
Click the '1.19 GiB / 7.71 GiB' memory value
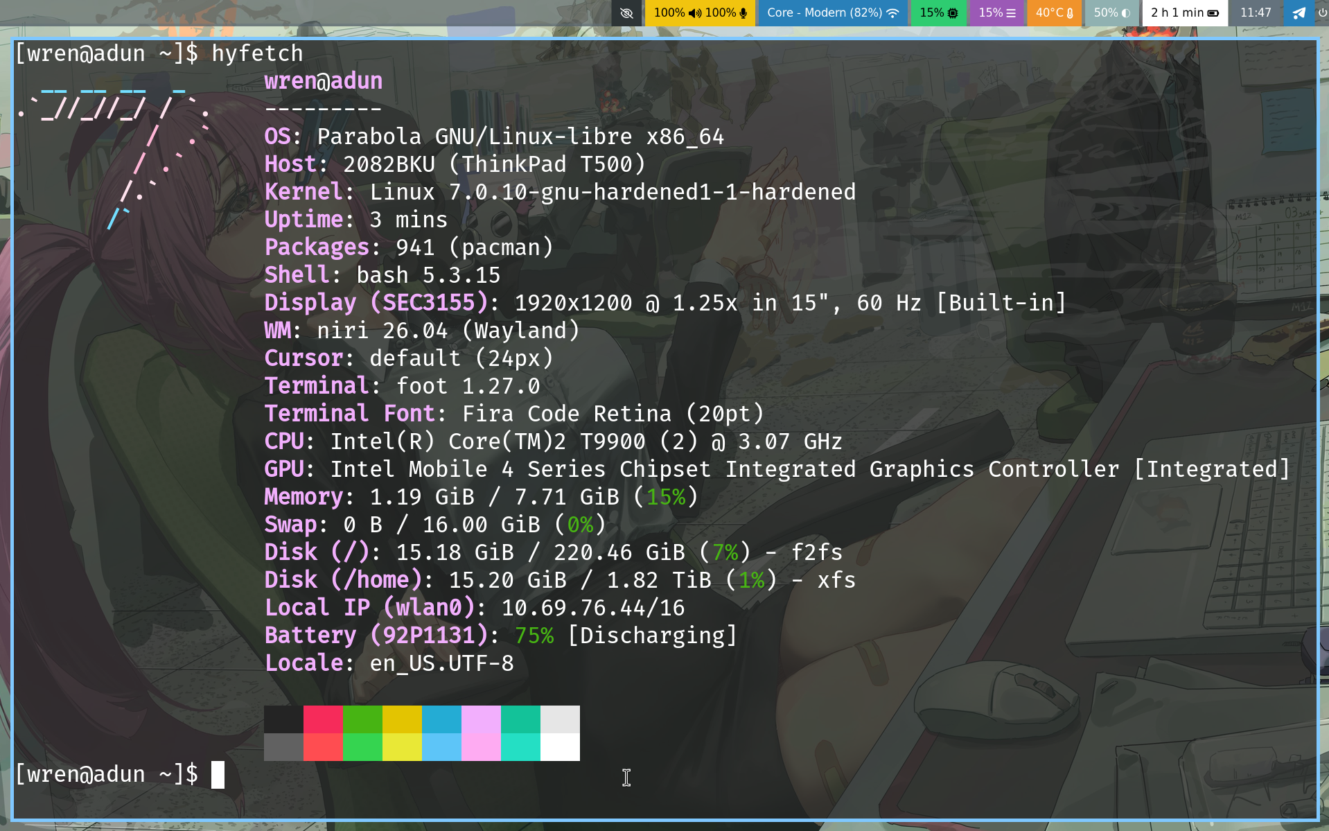click(494, 497)
